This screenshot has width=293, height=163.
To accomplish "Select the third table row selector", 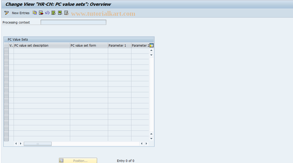I will (x=6, y=62).
